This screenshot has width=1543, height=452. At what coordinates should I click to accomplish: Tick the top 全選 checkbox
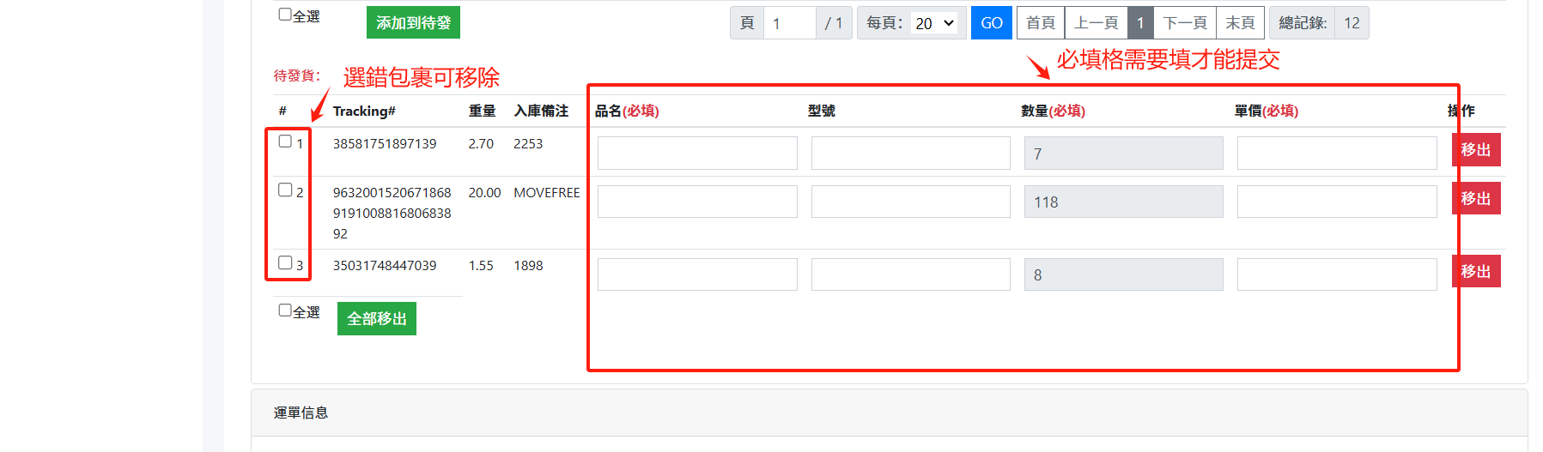tap(285, 15)
